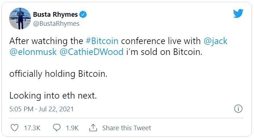Click the Busta Rhymes display name

pos(55,15)
